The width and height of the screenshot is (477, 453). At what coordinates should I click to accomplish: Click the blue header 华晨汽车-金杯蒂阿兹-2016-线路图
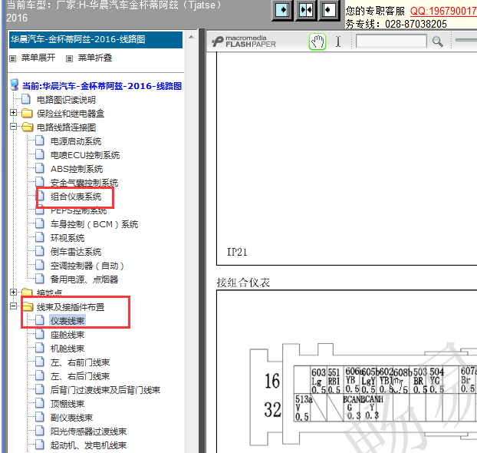click(x=96, y=40)
